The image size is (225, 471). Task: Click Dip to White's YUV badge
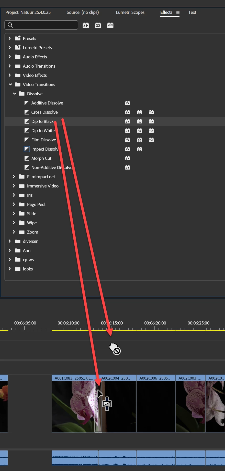[x=151, y=131]
